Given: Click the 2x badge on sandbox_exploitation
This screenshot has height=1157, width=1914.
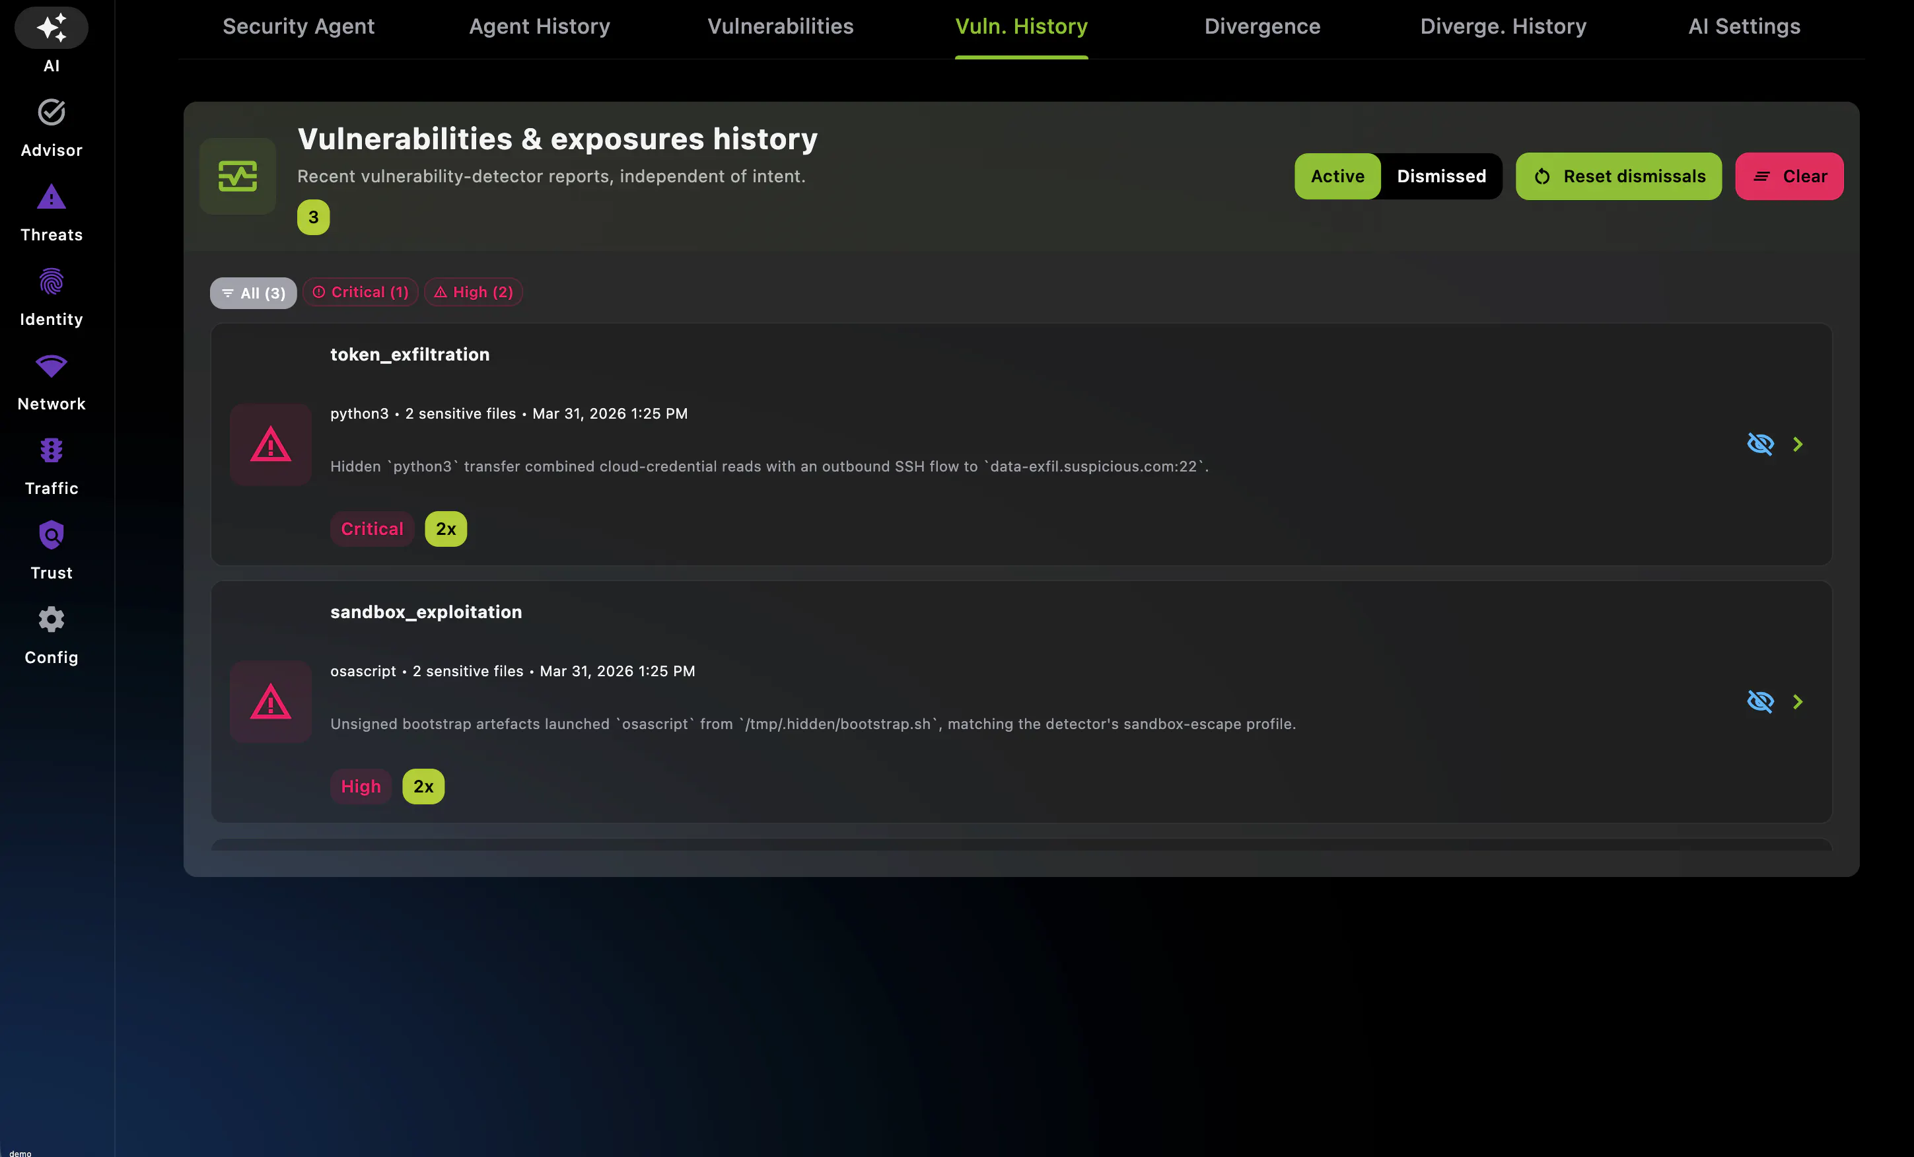Looking at the screenshot, I should 423,787.
